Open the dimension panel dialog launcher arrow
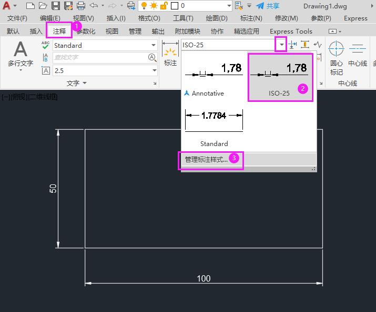376x312 pixels. (321, 84)
